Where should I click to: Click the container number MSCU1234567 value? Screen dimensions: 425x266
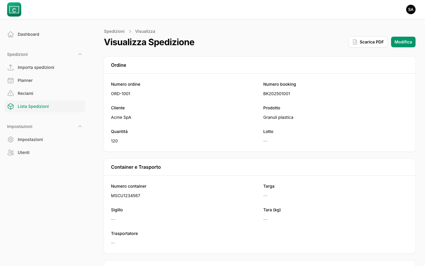[x=125, y=196]
